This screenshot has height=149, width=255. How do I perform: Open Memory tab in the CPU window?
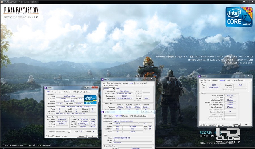[x=69, y=92]
